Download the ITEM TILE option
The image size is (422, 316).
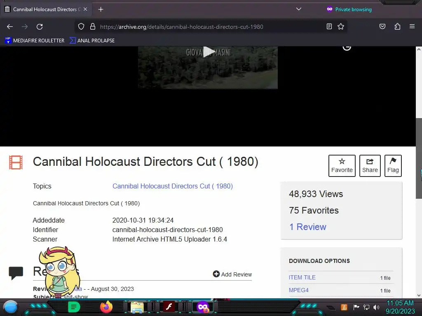(x=302, y=278)
